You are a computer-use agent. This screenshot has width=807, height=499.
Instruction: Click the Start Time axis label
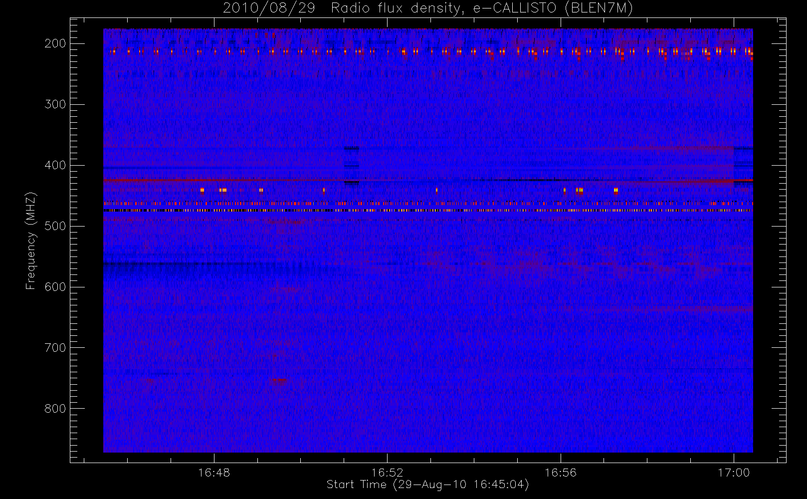[428, 485]
